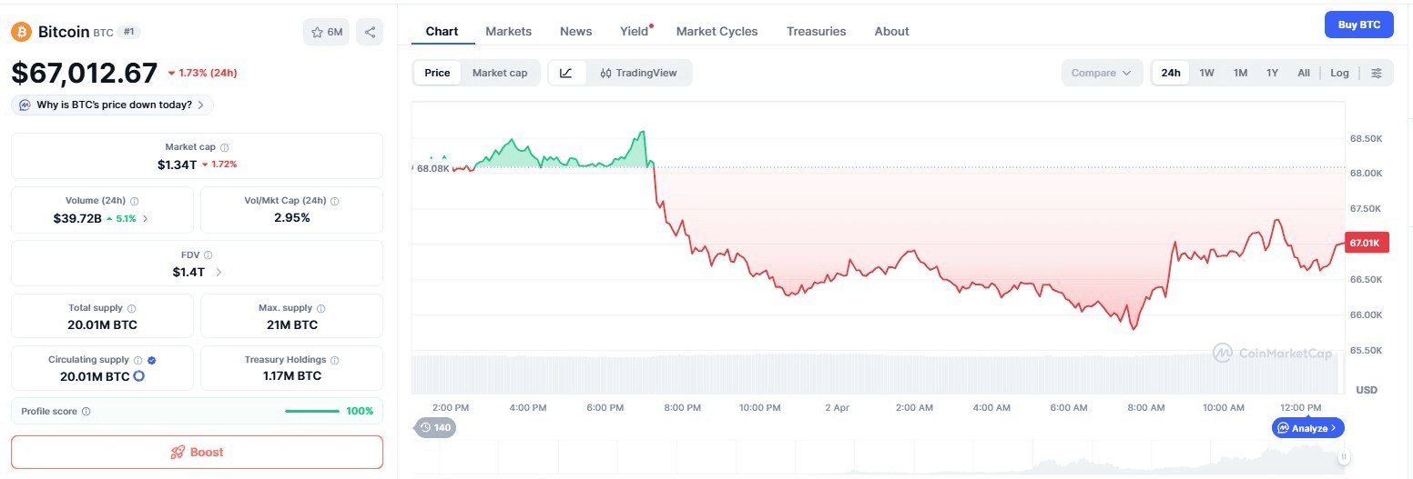Image resolution: width=1413 pixels, height=479 pixels.
Task: Switch to TradingView chart mode
Action: 638,73
